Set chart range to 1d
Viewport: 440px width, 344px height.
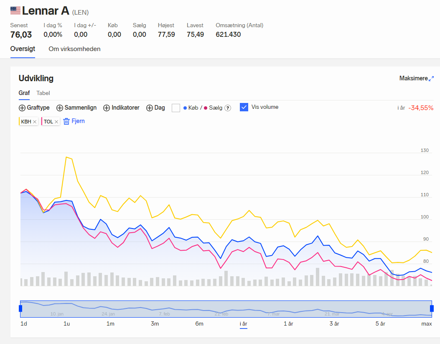point(24,324)
